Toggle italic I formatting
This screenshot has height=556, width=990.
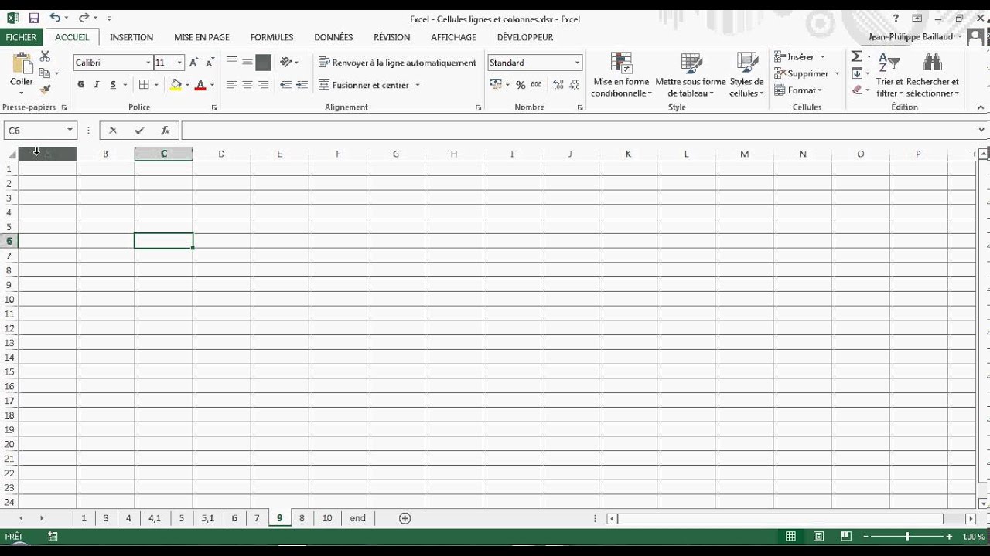[x=97, y=85]
